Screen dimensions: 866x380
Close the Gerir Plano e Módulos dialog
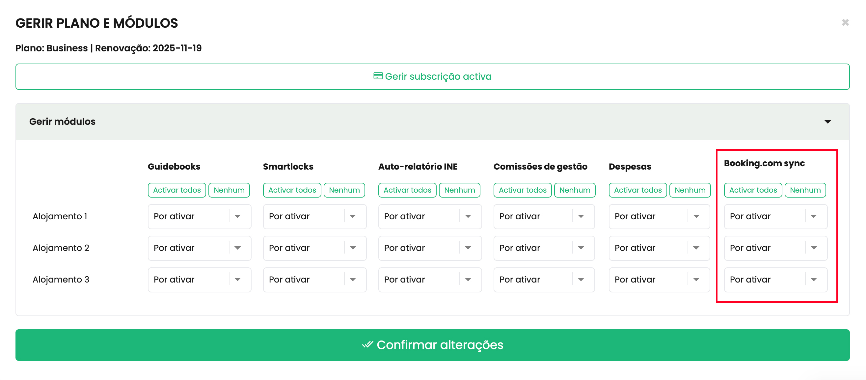coord(845,22)
